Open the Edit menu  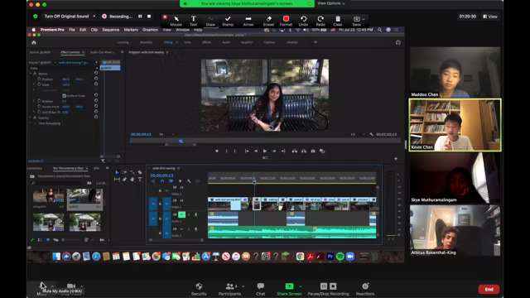(83, 30)
